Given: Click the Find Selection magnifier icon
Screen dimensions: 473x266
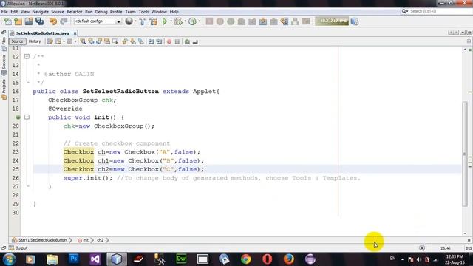Looking at the screenshot, I should 83,41.
